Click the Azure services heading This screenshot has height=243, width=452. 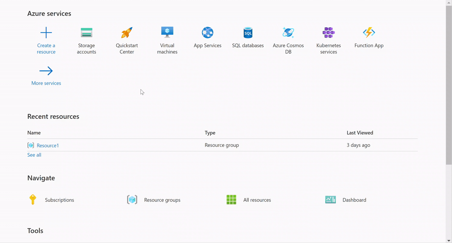click(x=49, y=13)
